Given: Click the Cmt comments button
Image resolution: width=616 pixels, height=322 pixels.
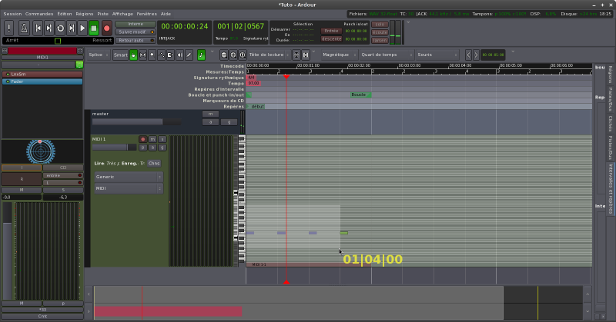Looking at the screenshot, I should click(42, 316).
